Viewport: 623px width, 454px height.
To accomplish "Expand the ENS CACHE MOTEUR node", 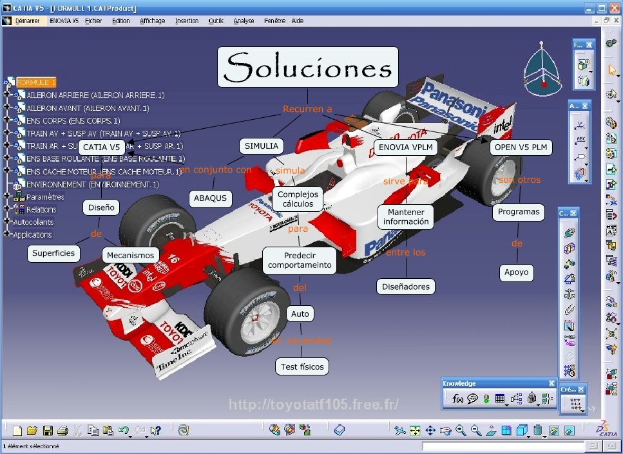I will click(8, 171).
